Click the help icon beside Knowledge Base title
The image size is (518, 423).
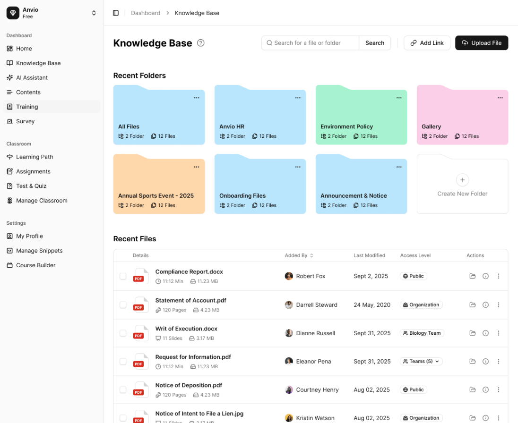(x=201, y=43)
